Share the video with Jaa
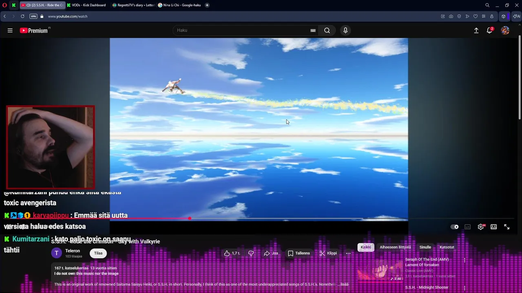The image size is (522, 293). [271, 253]
